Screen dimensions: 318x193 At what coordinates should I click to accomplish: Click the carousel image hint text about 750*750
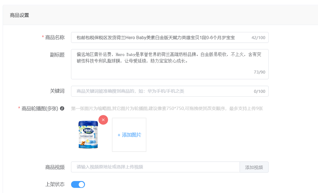point(167,109)
